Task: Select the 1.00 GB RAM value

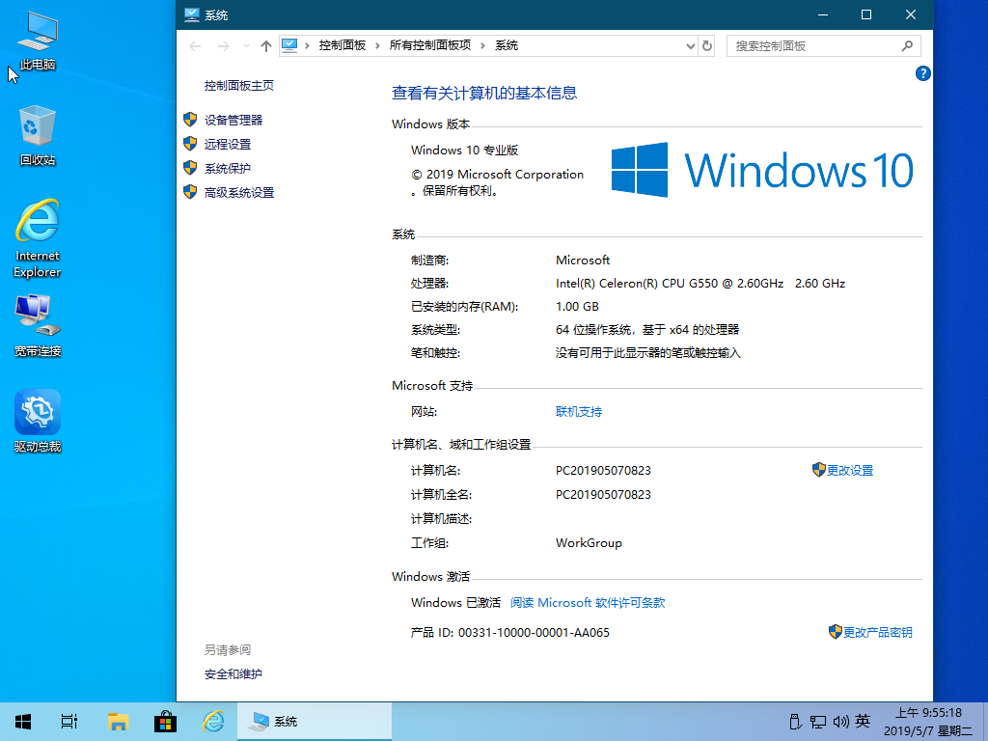Action: [x=577, y=307]
